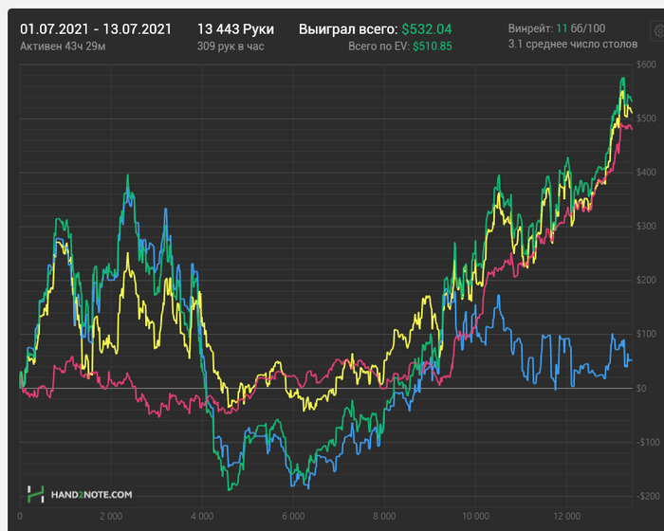
Task: Click the '309 рук в час' text
Action: point(231,46)
